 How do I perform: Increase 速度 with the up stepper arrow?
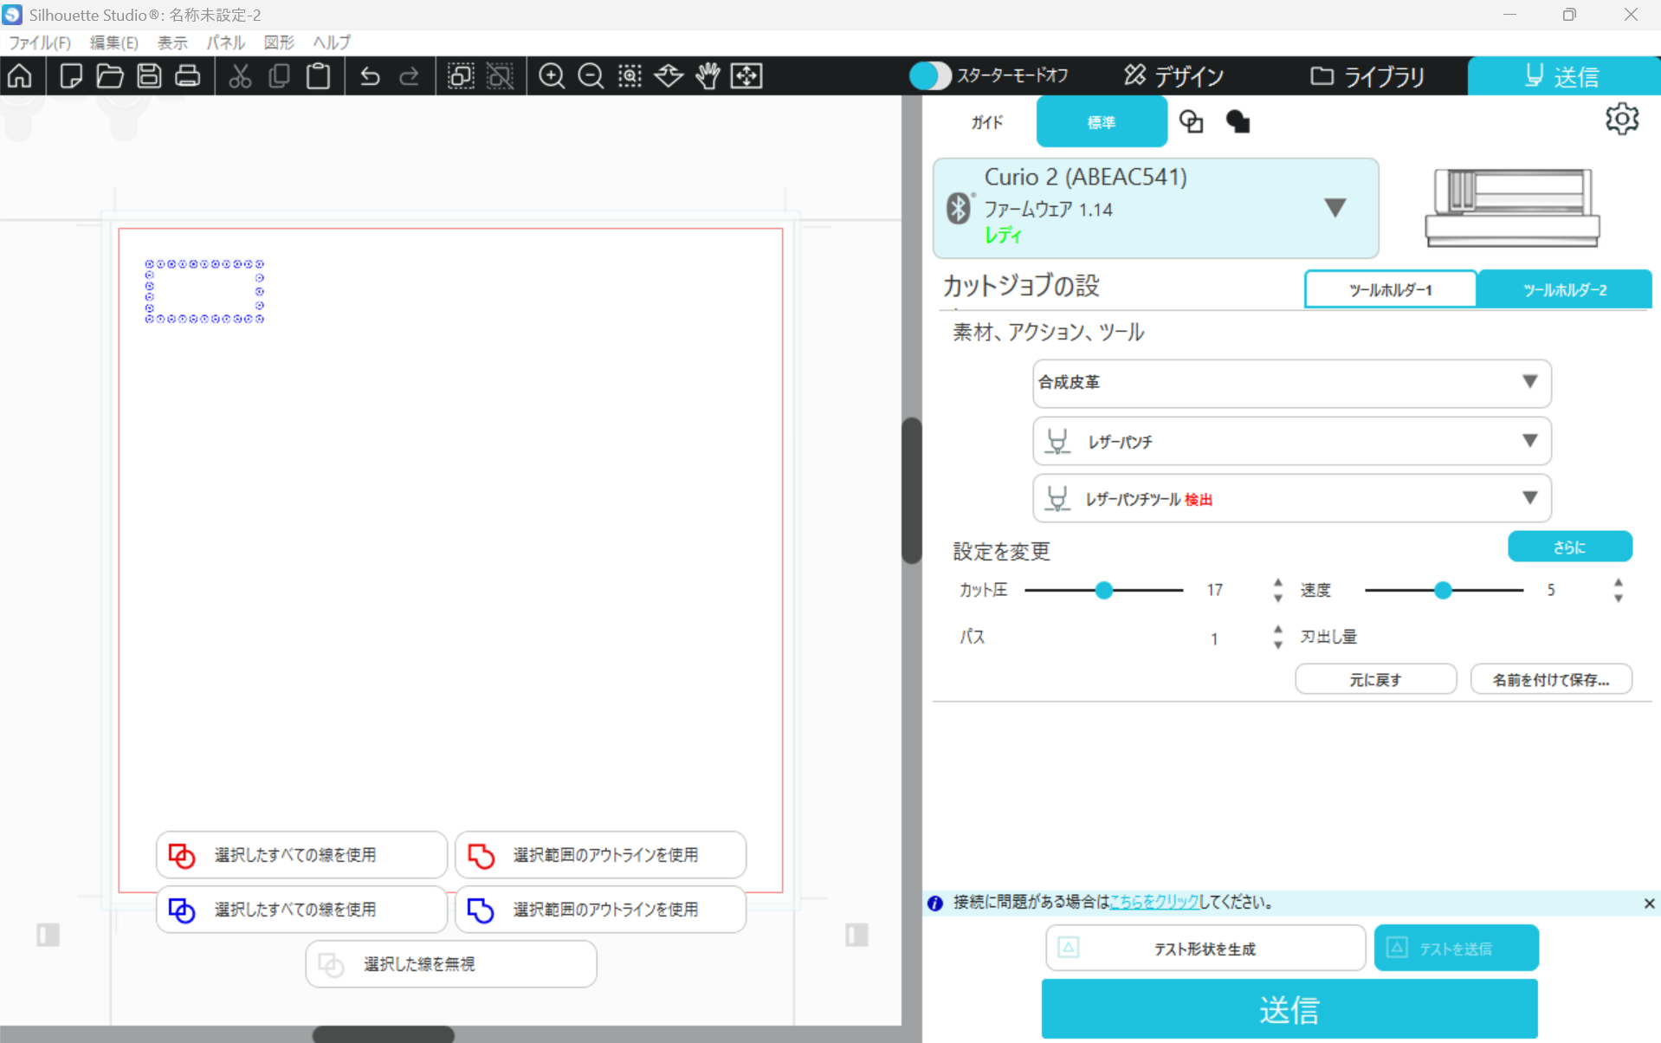pyautogui.click(x=1618, y=583)
